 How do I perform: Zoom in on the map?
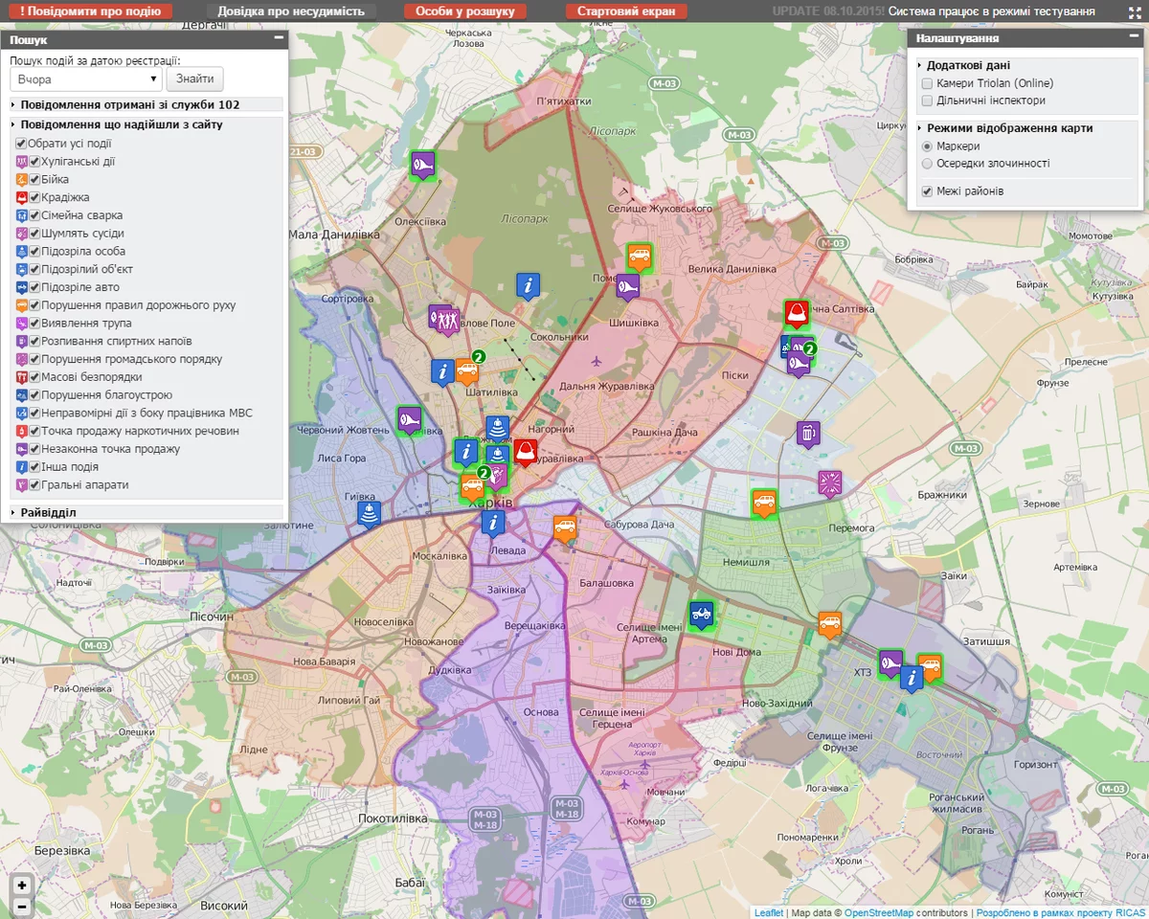point(22,885)
